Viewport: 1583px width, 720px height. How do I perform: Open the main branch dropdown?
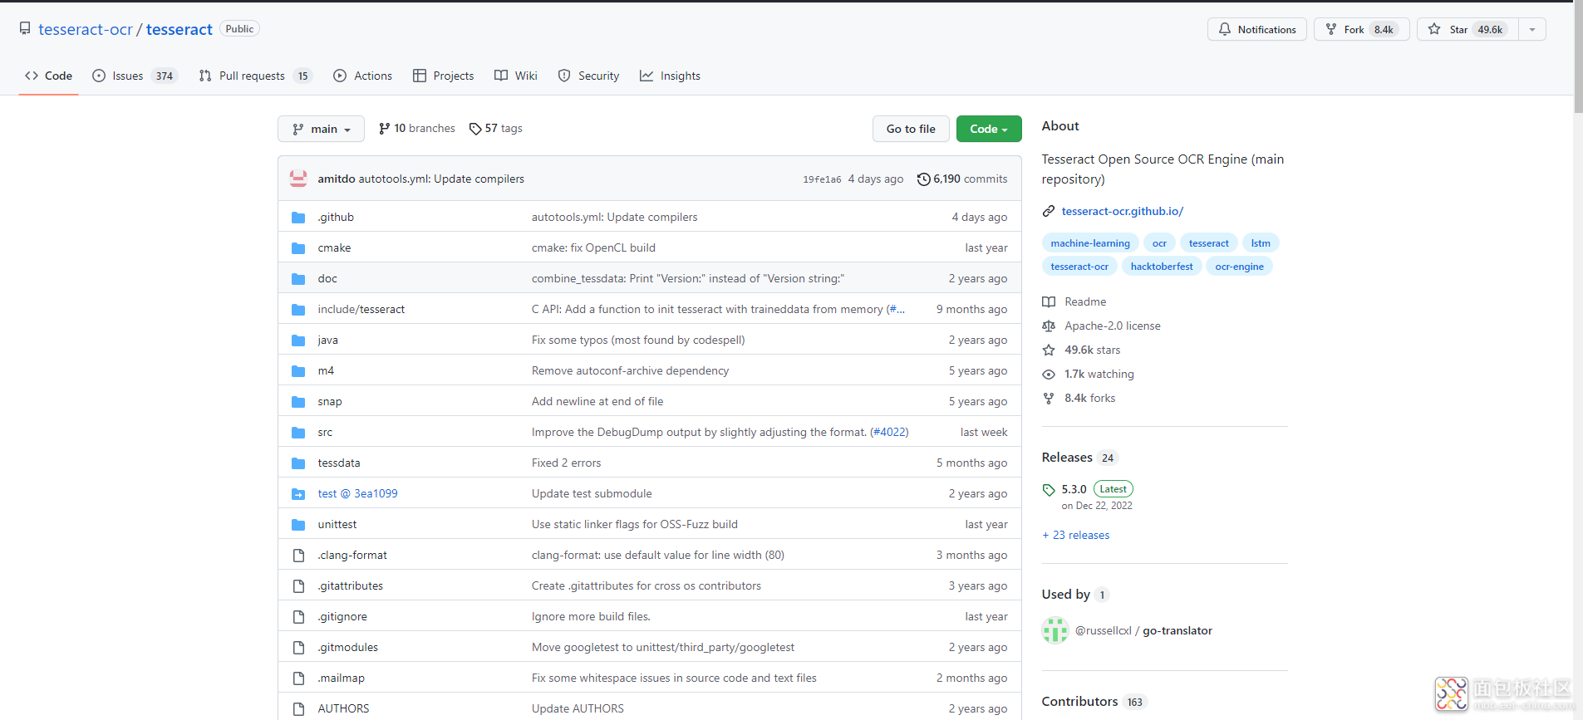coord(321,129)
